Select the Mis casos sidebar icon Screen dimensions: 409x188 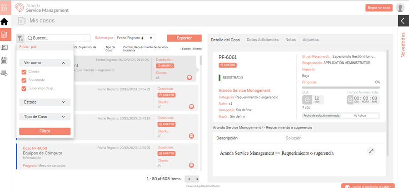point(5,35)
